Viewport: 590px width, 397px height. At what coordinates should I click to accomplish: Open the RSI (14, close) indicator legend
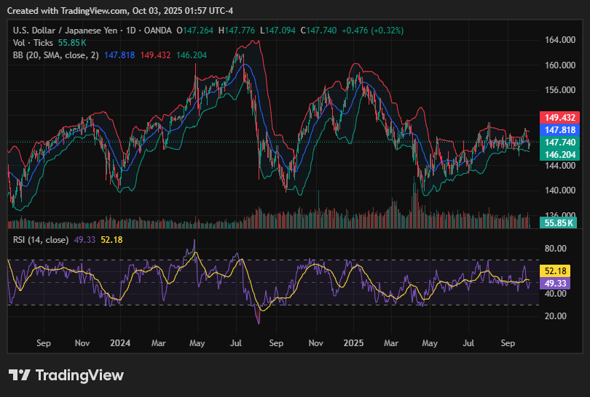click(x=41, y=240)
